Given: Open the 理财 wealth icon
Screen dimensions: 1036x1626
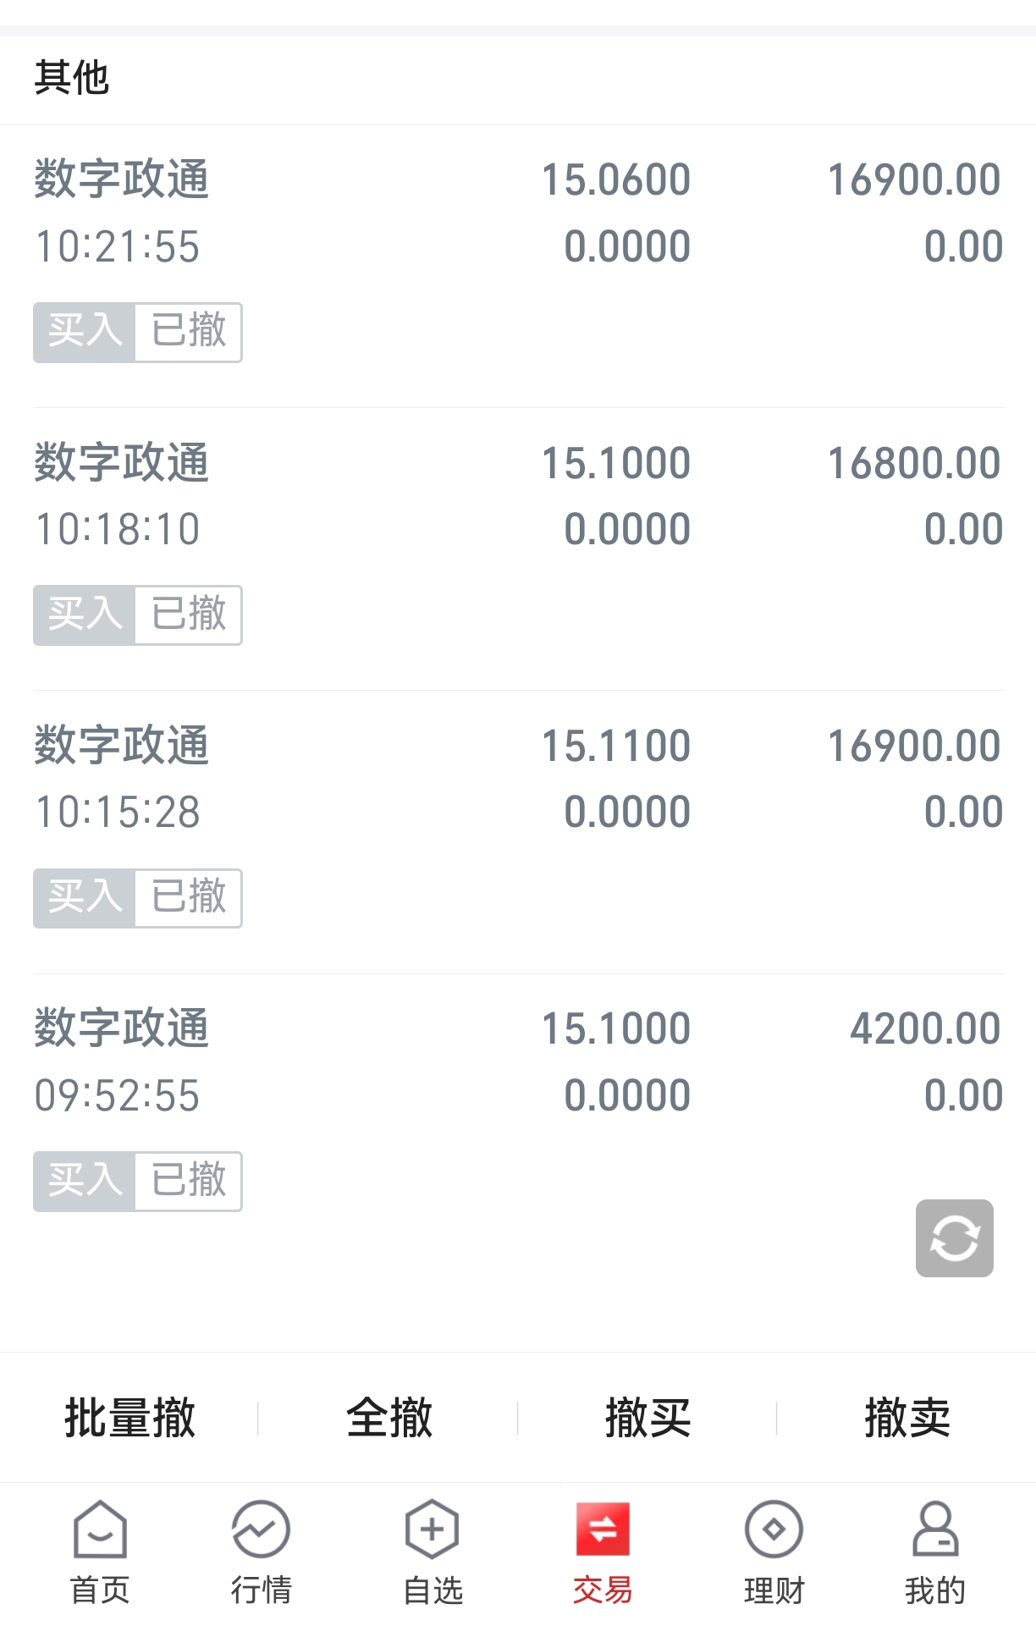Looking at the screenshot, I should coord(774,1530).
